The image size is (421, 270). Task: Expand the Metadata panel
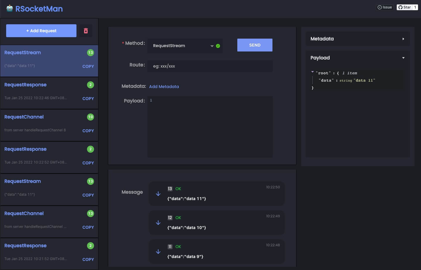coord(358,39)
